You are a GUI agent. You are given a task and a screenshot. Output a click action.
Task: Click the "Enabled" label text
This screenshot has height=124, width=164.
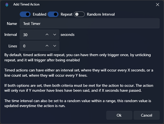39,14
